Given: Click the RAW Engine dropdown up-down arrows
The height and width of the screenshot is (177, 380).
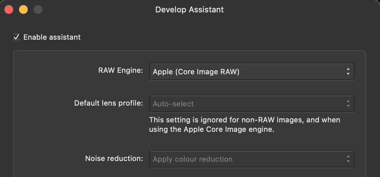Looking at the screenshot, I should tap(348, 71).
